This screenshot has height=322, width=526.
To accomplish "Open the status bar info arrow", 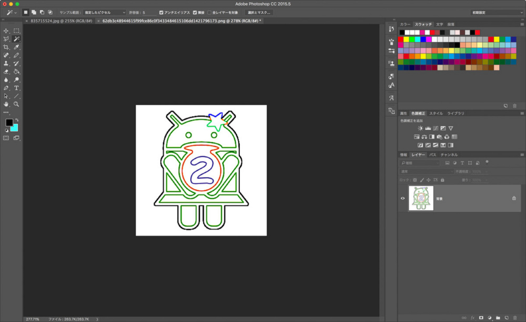I will 97,319.
